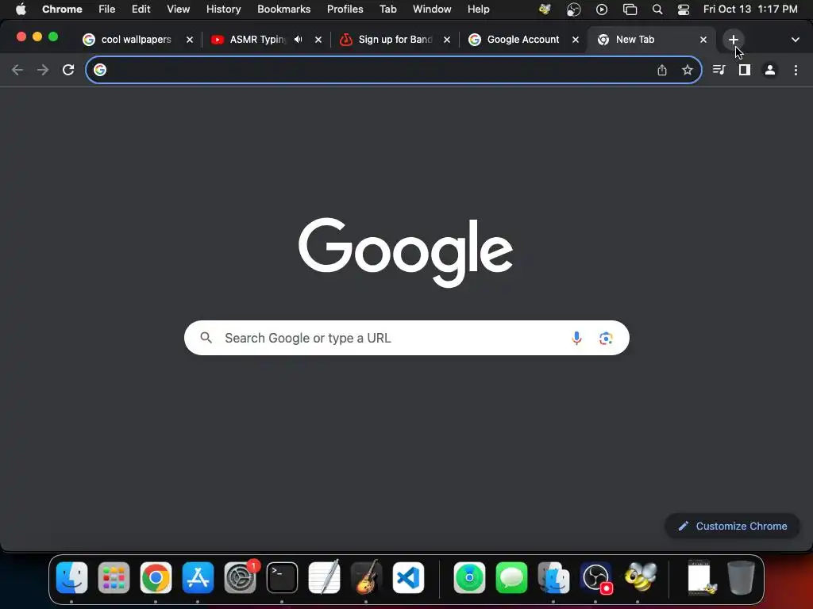Image resolution: width=813 pixels, height=609 pixels.
Task: Share this page icon in omnibox
Action: (662, 70)
